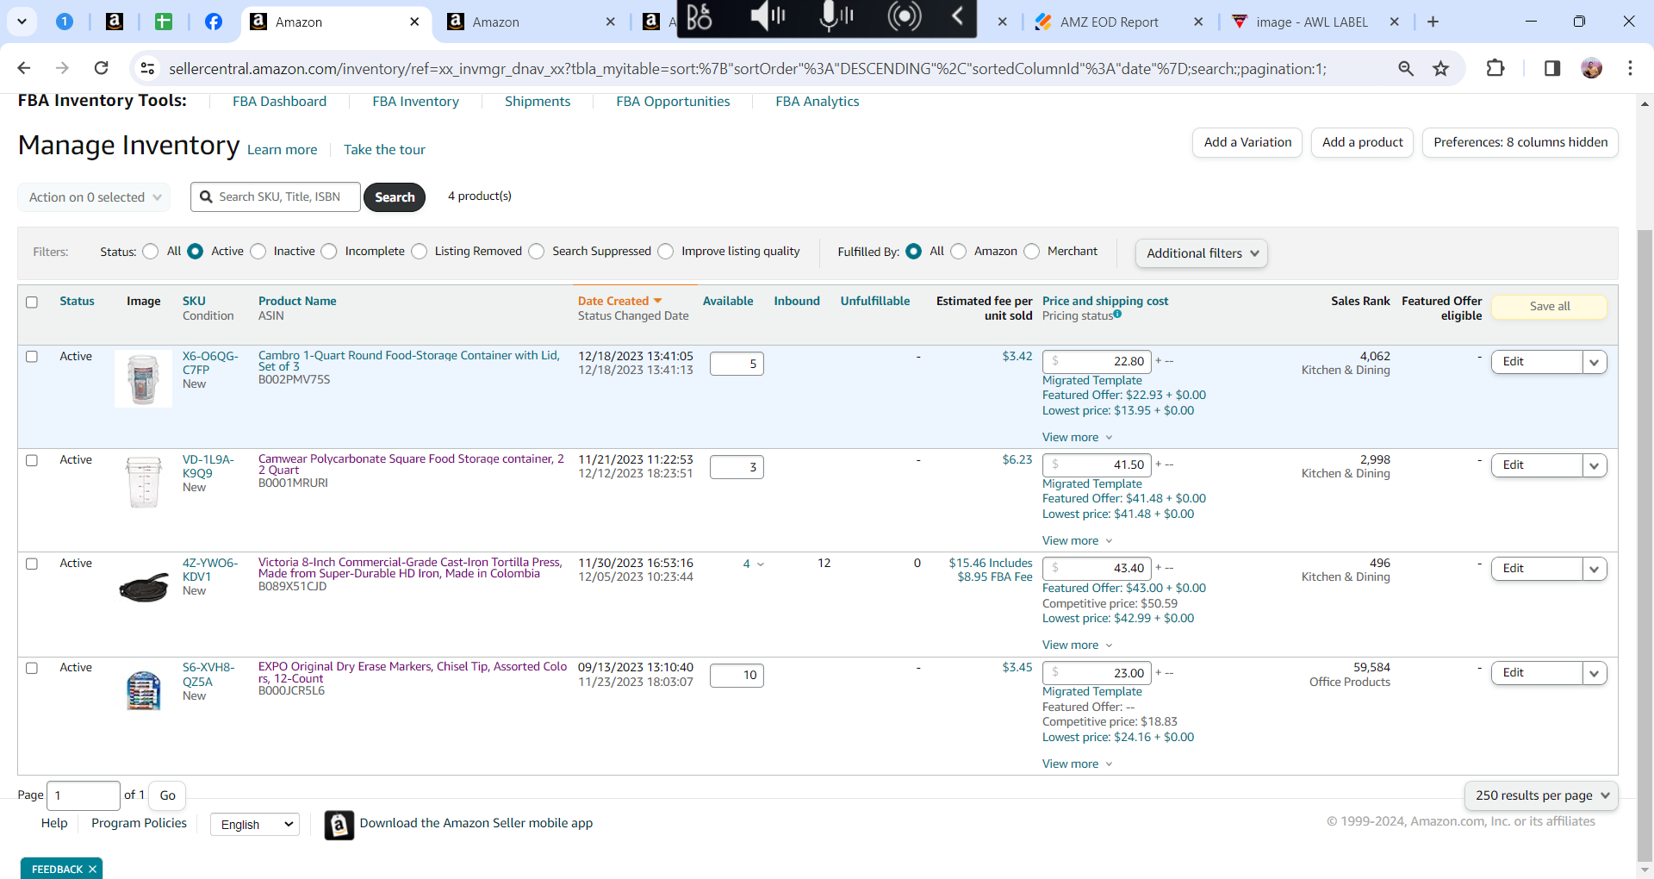Click the speaker volume icon in overlay
This screenshot has width=1654, height=879.
point(767,16)
